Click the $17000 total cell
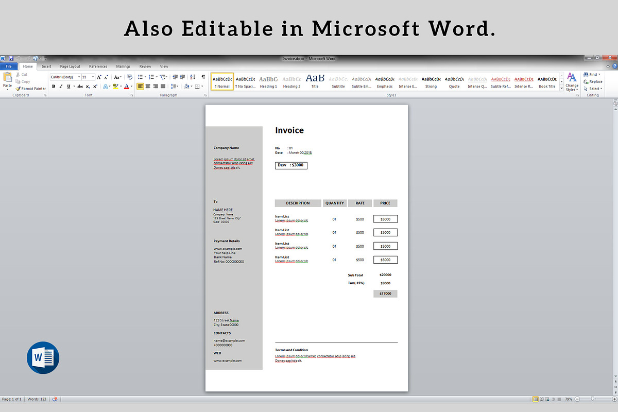618x412 pixels. [x=385, y=294]
